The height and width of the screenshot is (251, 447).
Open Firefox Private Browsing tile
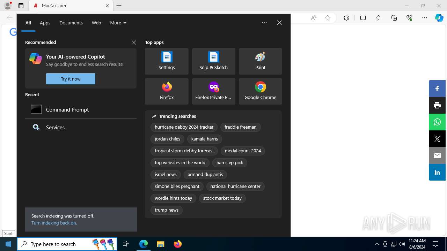pyautogui.click(x=213, y=91)
